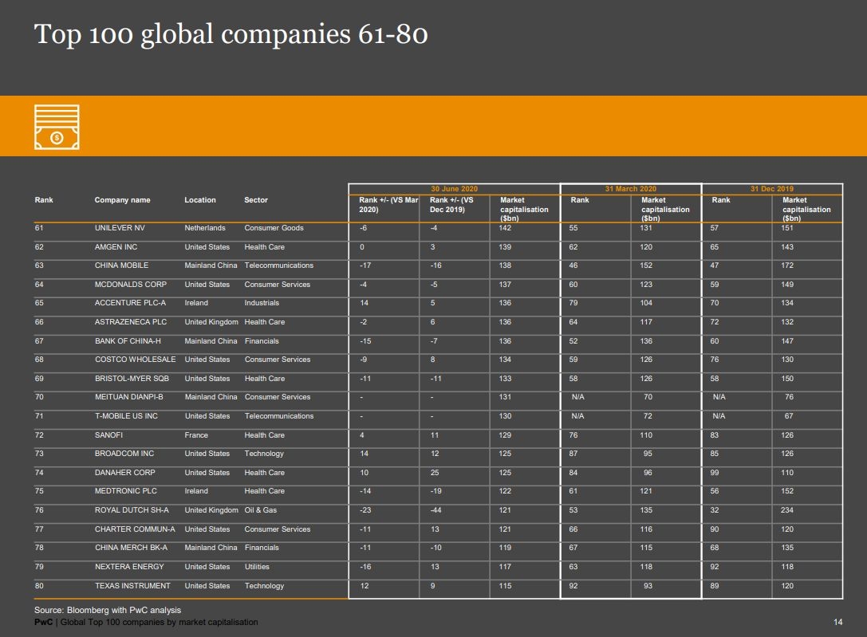867x637 pixels.
Task: Click the 'Company name' column header
Action: pos(122,200)
